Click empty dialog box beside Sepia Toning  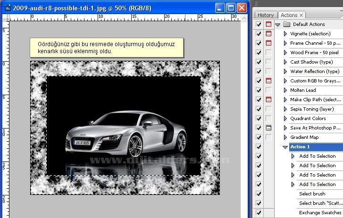[x=268, y=109]
